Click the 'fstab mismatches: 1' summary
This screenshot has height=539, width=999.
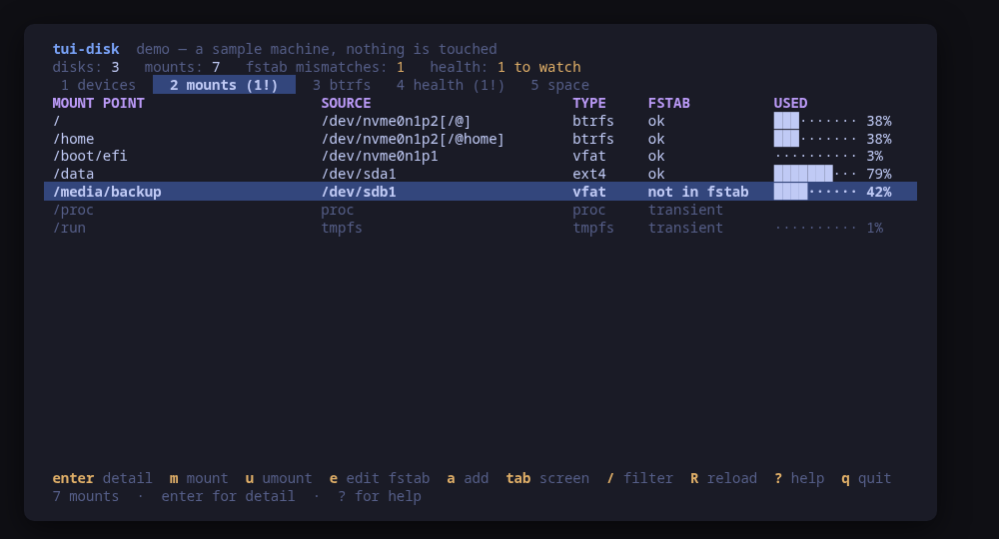(x=325, y=67)
